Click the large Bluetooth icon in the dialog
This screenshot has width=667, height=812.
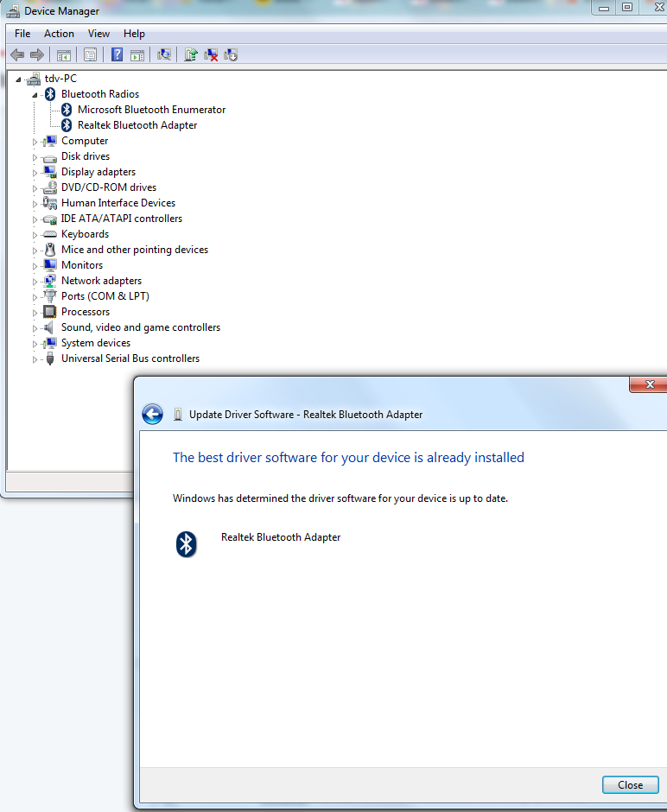point(186,544)
